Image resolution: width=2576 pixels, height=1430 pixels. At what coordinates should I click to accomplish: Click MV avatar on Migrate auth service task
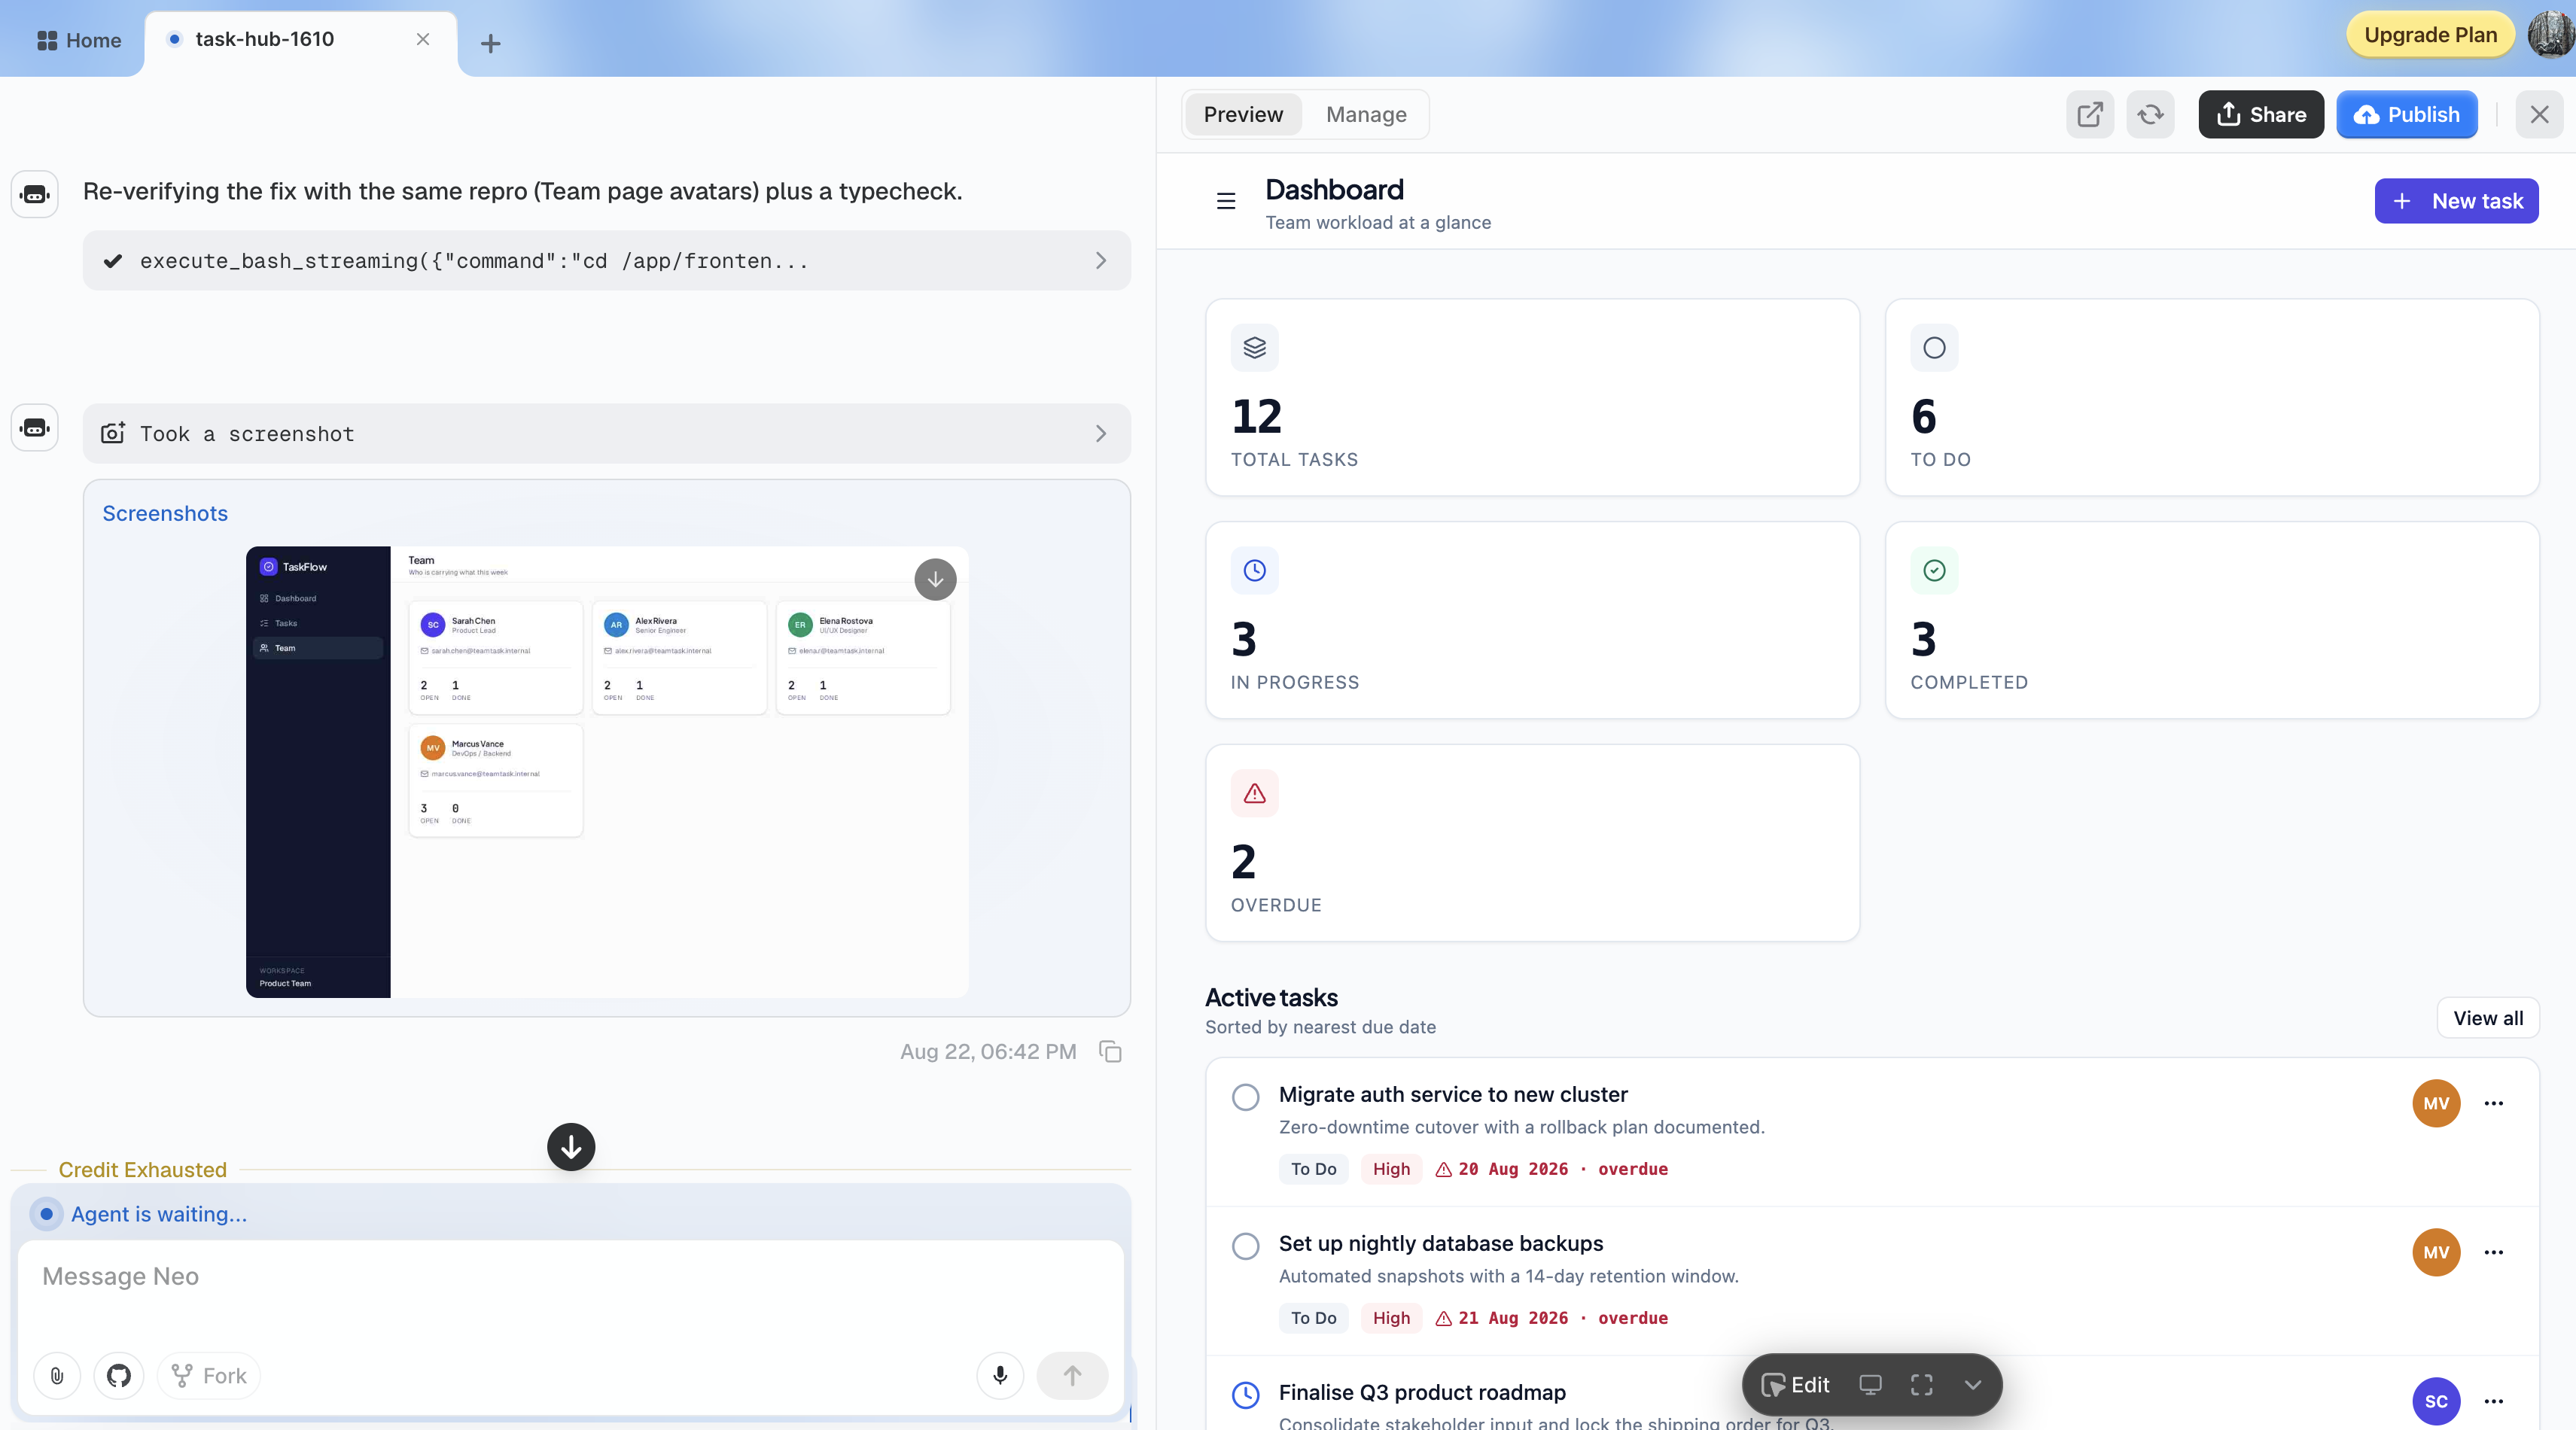2436,1104
